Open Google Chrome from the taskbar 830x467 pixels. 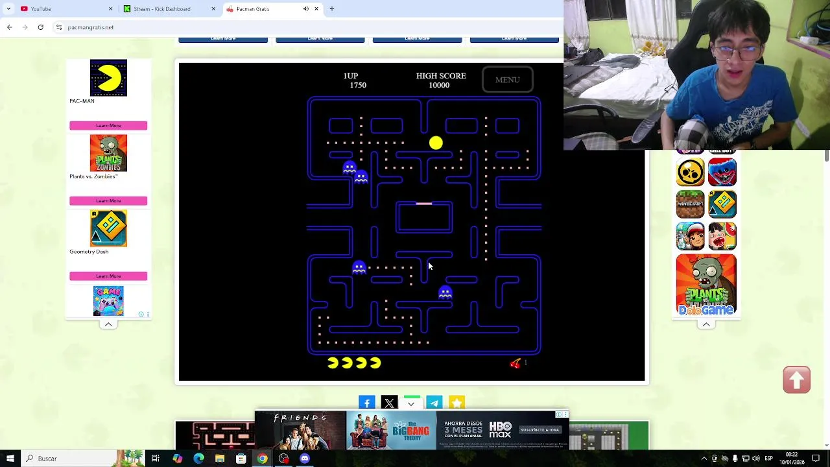262,459
